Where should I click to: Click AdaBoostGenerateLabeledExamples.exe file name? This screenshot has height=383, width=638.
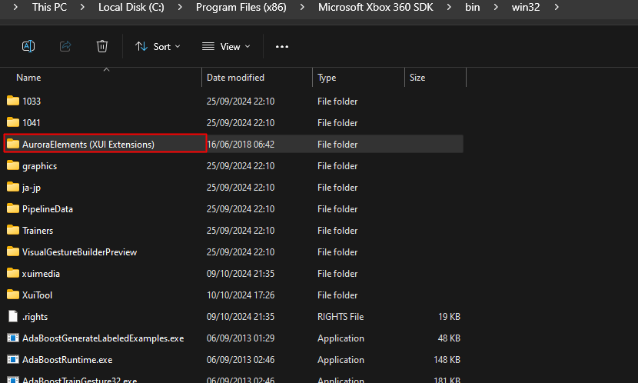coord(103,338)
